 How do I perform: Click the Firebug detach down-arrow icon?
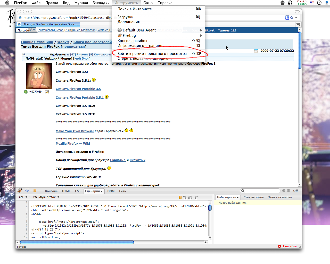(284, 191)
